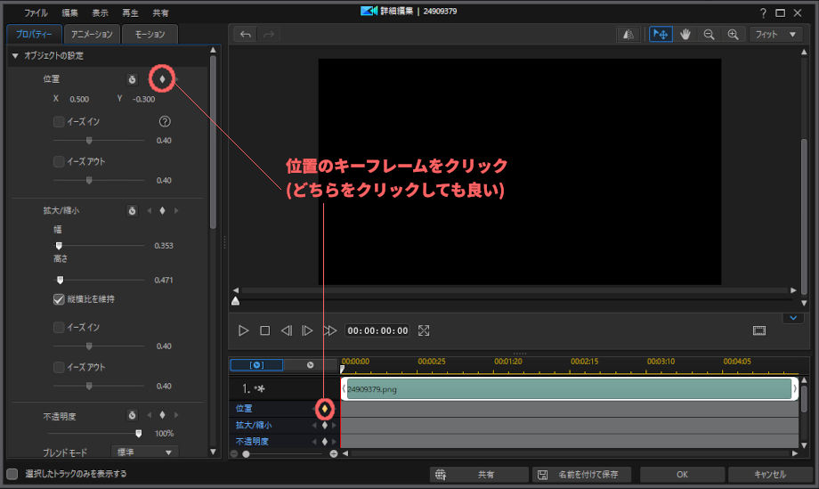Click the undo arrow in the preview toolbar

[246, 35]
